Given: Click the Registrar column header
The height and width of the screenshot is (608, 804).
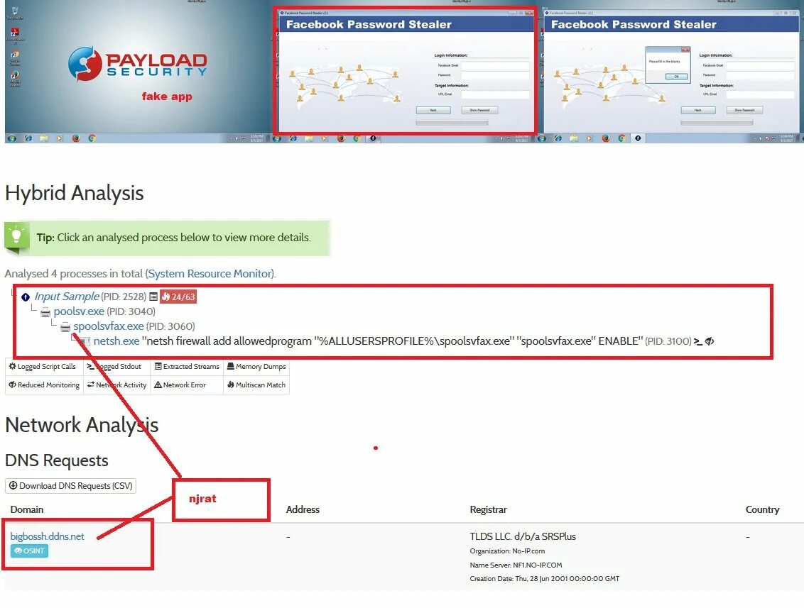Looking at the screenshot, I should (x=488, y=509).
